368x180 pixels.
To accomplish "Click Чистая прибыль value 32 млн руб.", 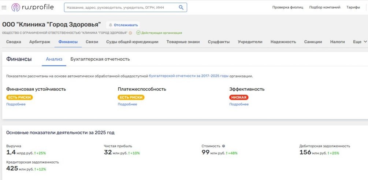I will pos(116,153).
